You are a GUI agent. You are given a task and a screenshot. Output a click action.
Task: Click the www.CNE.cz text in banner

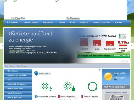(122, 56)
